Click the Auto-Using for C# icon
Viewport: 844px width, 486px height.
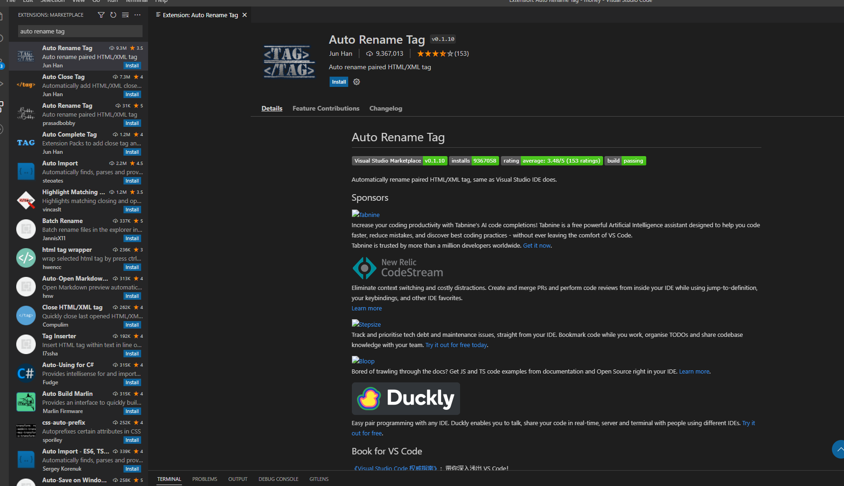coord(26,373)
